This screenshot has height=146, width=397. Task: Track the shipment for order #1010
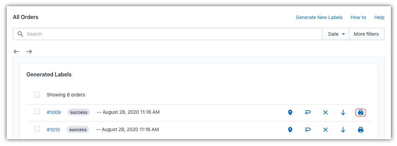290,130
